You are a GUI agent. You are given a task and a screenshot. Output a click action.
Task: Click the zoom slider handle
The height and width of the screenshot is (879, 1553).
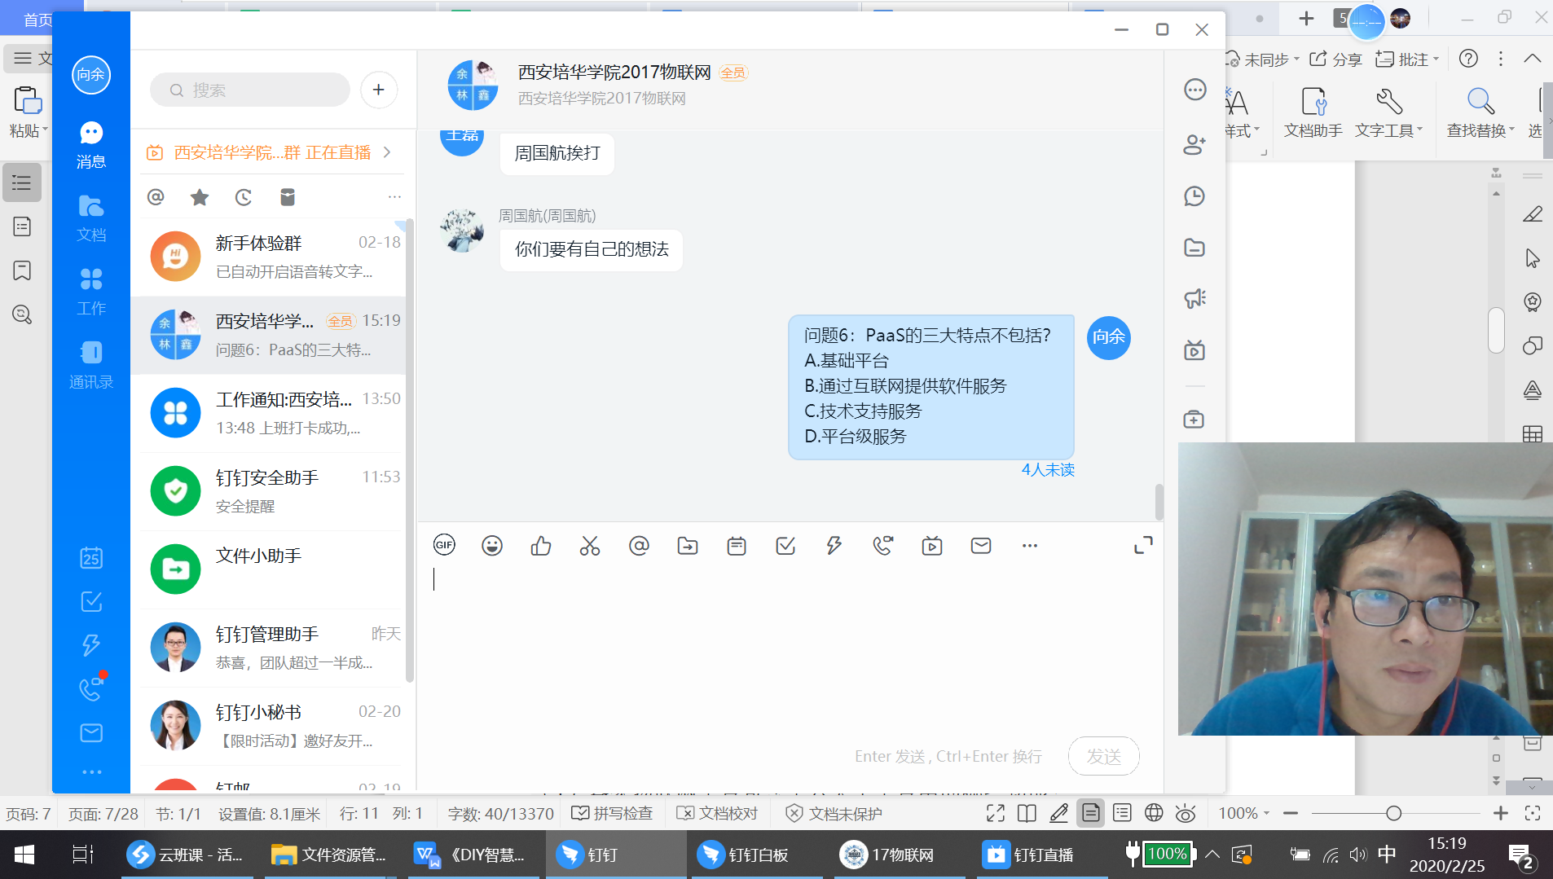click(x=1394, y=813)
